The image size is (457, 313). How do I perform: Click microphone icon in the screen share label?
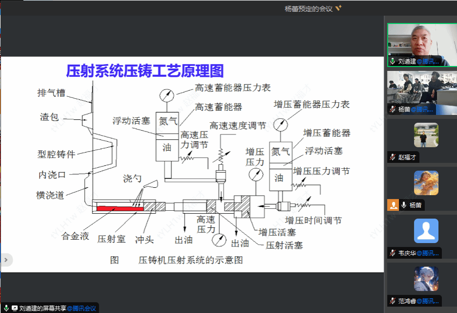coord(6,308)
